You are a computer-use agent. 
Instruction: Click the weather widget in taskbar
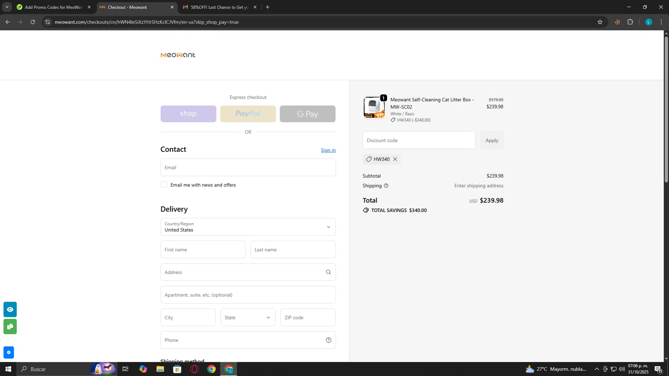[x=556, y=369]
